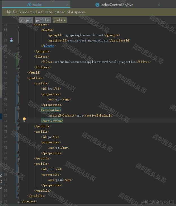
Task: Click the closing profiles tag
Action: [x=36, y=196]
